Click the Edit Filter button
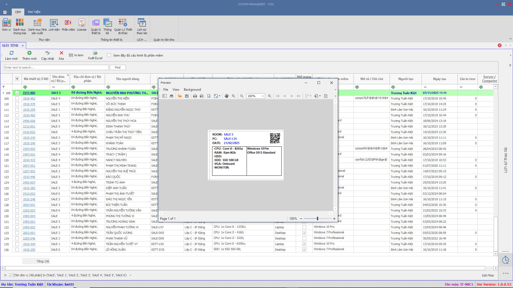The height and width of the screenshot is (288, 513). click(488, 275)
